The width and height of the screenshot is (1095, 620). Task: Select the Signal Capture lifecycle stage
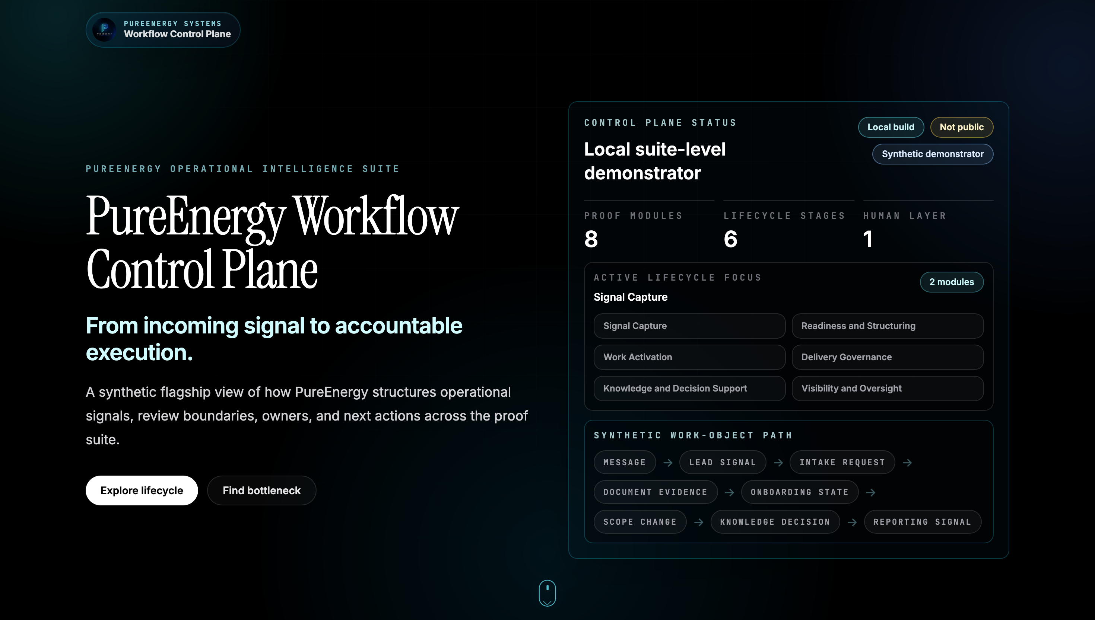point(689,326)
